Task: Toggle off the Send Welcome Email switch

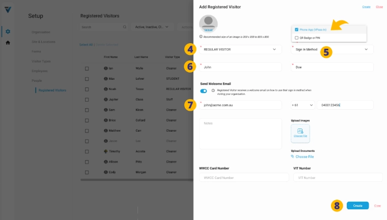Action: click(204, 91)
